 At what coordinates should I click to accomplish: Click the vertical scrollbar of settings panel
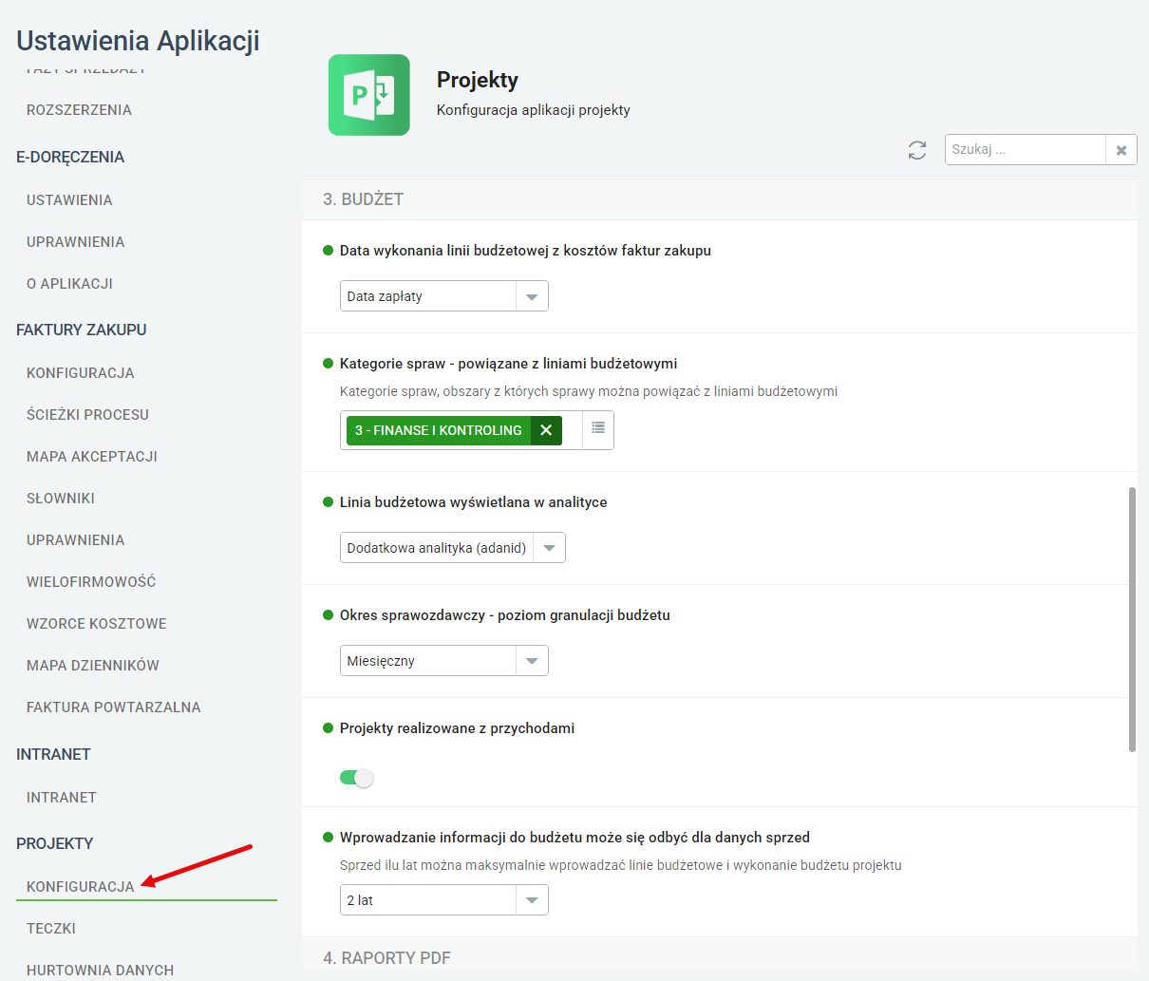coord(1132,619)
